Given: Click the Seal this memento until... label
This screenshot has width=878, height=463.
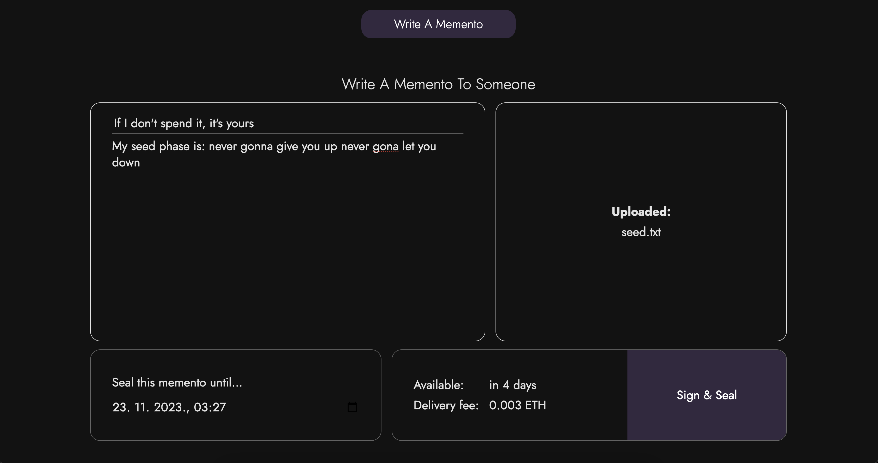Looking at the screenshot, I should pos(177,382).
